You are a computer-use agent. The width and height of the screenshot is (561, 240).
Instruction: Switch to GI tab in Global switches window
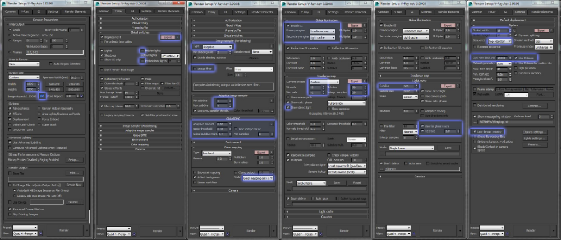point(132,11)
